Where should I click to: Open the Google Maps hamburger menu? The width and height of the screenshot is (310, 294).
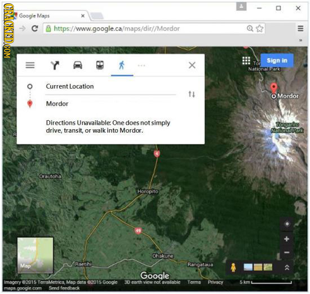[30, 65]
